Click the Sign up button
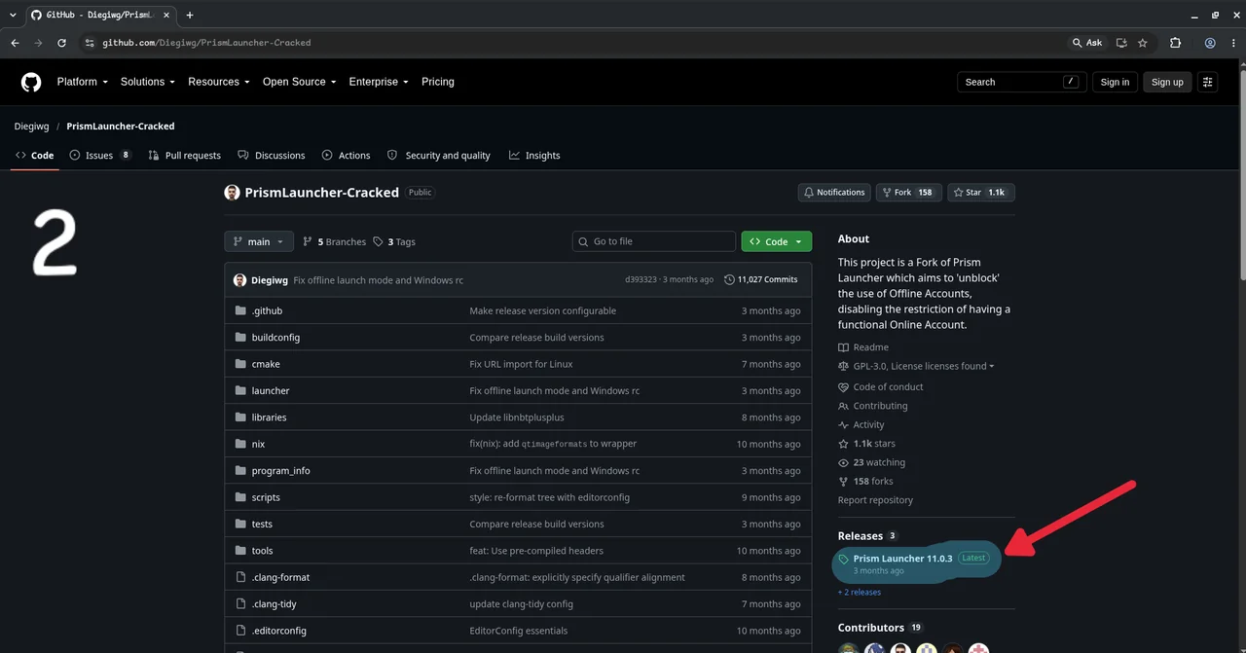1246x653 pixels. click(x=1167, y=82)
